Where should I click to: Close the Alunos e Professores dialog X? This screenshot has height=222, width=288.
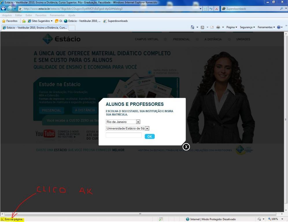[x=186, y=147]
